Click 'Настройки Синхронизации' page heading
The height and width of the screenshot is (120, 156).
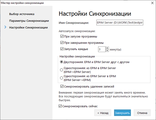(95, 14)
